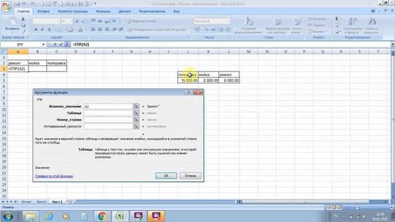Click range selector icon beside Номер_строки field
Viewport: 395px width, 222px height.
point(136,120)
